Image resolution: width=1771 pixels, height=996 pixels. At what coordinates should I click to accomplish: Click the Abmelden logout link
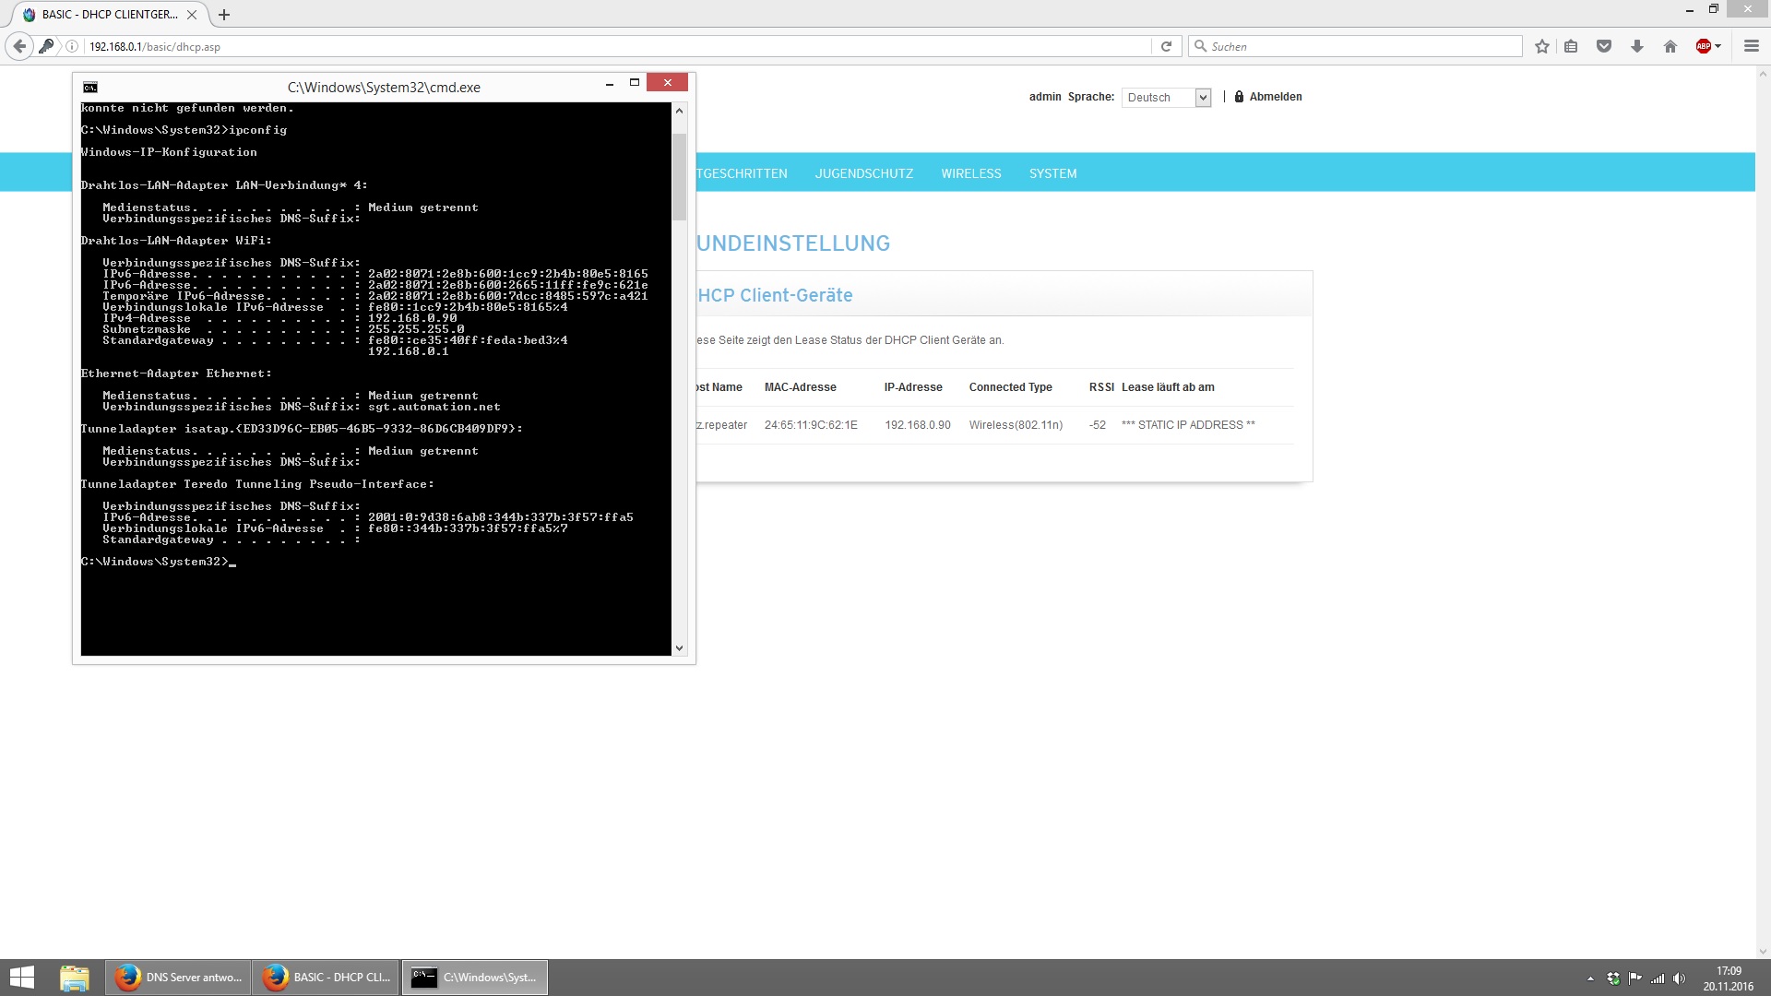tap(1275, 97)
